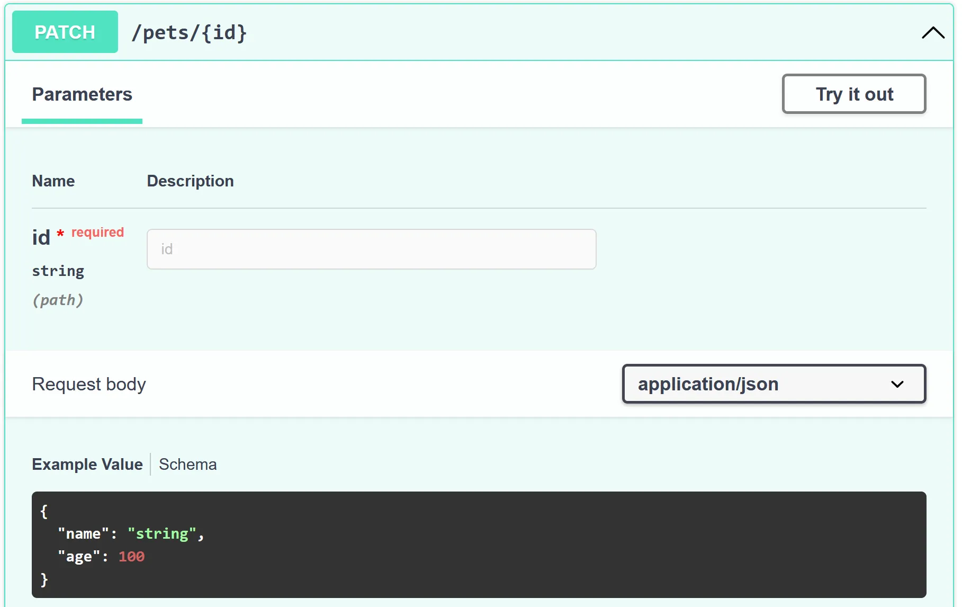Click the Description column header
The height and width of the screenshot is (607, 962).
(190, 181)
